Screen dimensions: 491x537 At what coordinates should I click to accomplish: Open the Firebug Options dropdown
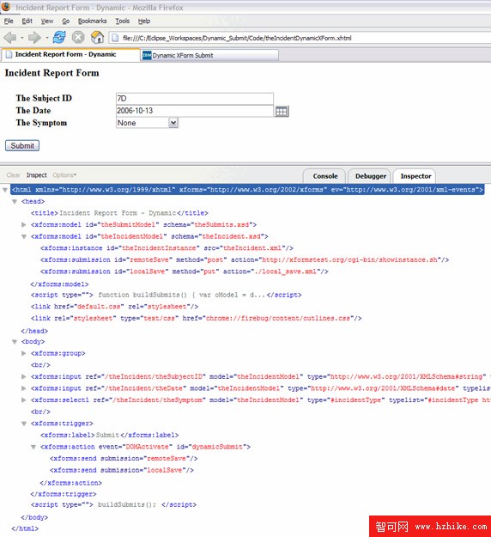(64, 175)
